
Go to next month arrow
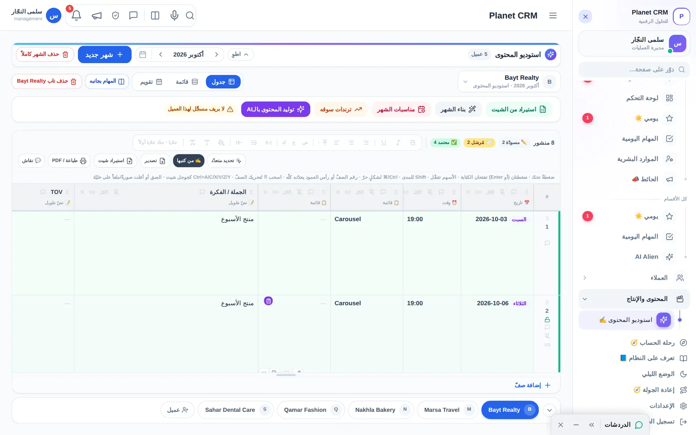coord(161,54)
